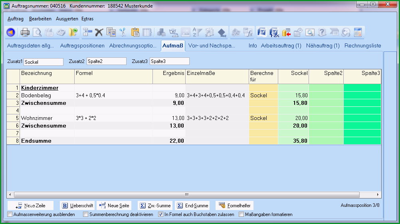Switch to Vor- und Nachspa... tab
The width and height of the screenshot is (400, 224).
pyautogui.click(x=212, y=45)
